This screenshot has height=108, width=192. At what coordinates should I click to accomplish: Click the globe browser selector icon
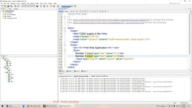coord(37,6)
